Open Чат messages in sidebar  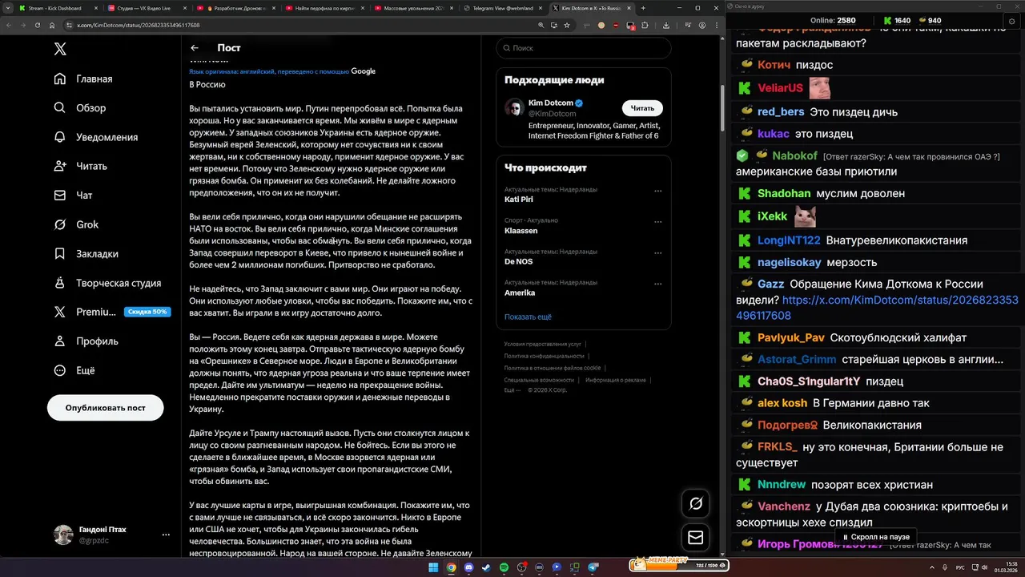pyautogui.click(x=73, y=195)
